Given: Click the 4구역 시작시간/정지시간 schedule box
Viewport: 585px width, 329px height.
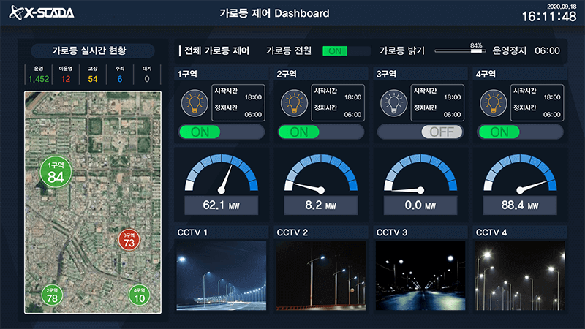Looking at the screenshot, I should point(537,102).
